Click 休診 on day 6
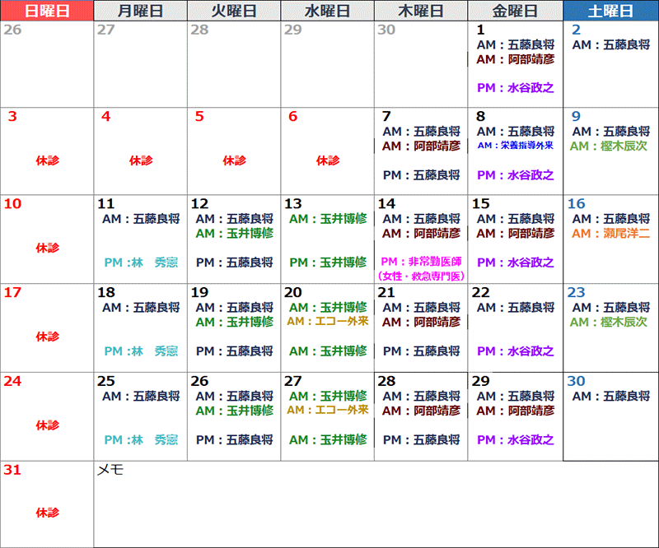Screen dimensions: 659x548 327,160
